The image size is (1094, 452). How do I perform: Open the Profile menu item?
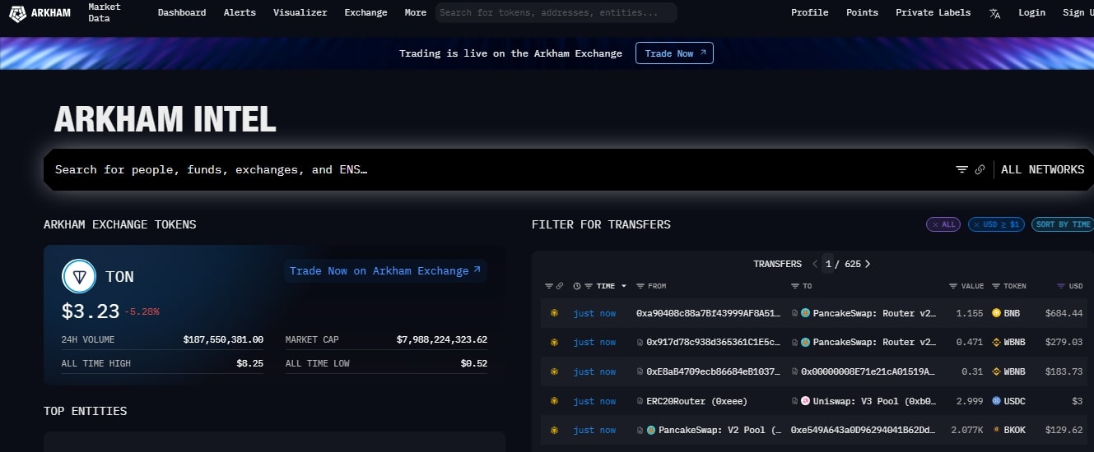pos(810,12)
